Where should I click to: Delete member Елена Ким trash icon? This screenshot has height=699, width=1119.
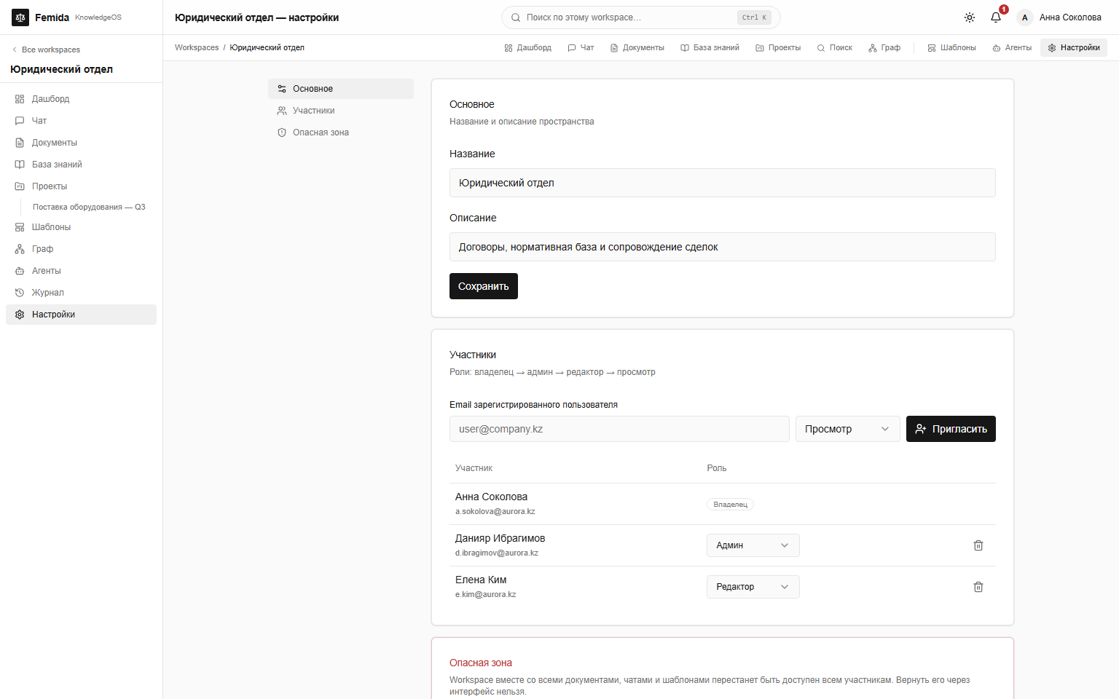pos(978,587)
